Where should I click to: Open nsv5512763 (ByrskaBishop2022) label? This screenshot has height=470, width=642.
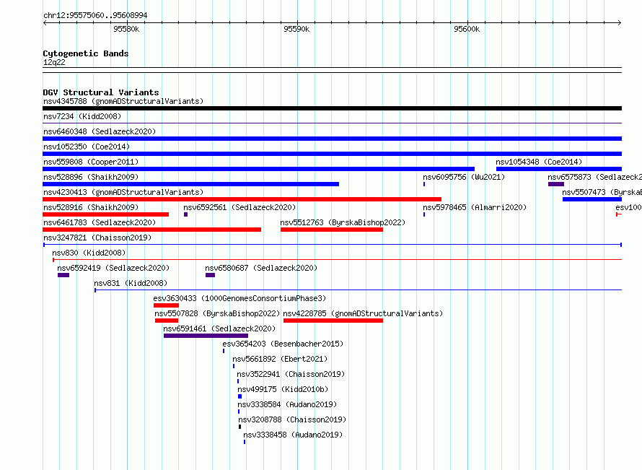pyautogui.click(x=343, y=222)
